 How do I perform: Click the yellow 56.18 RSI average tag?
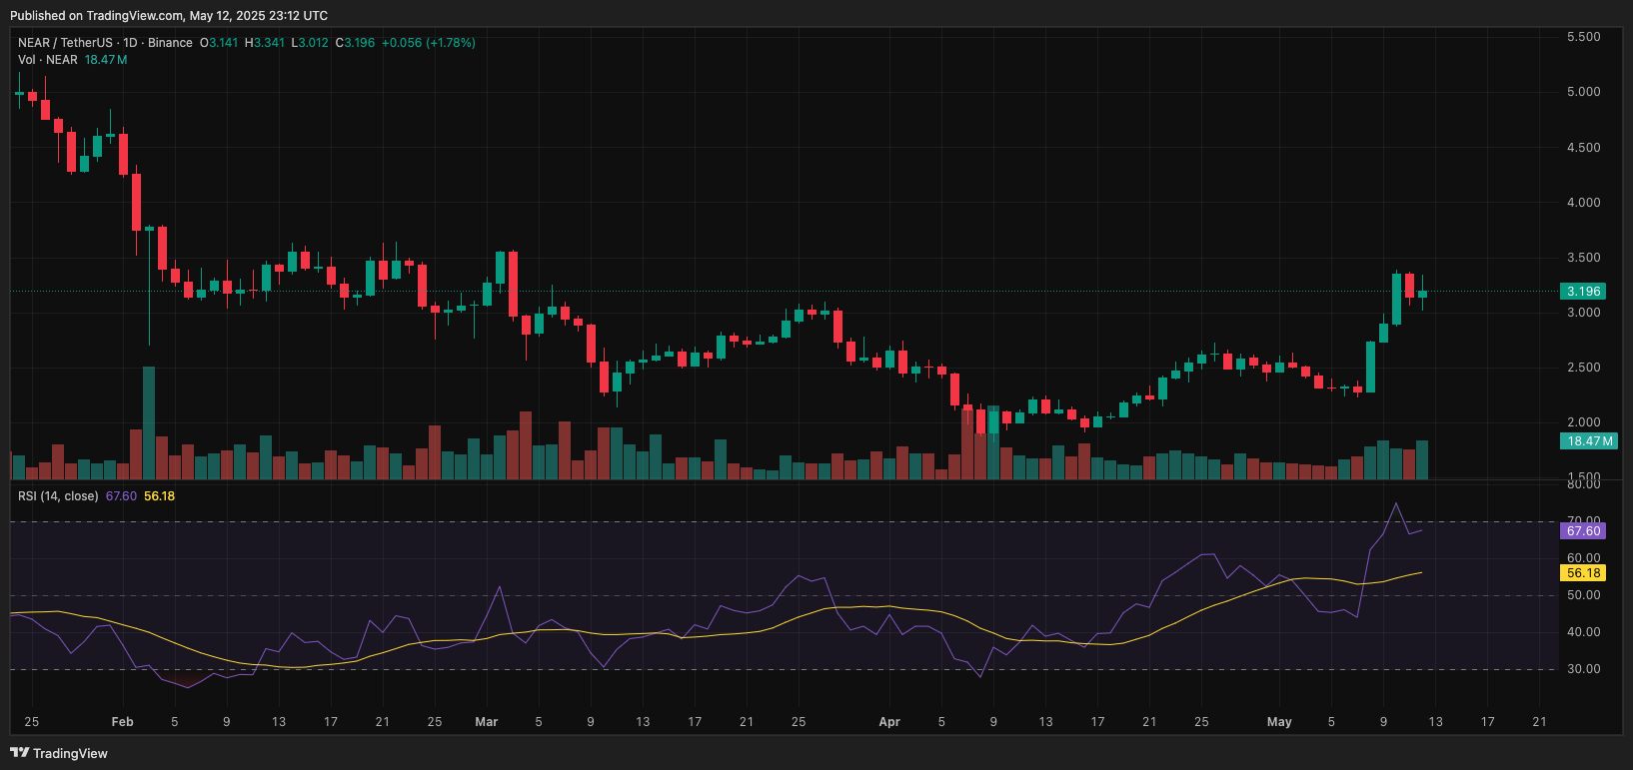tap(1583, 573)
